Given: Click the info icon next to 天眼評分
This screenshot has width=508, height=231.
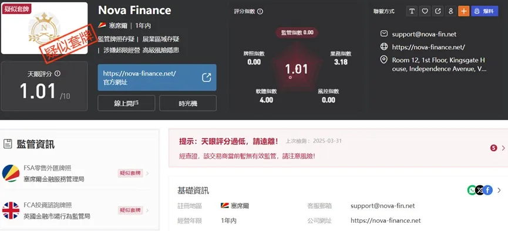Looking at the screenshot, I should pyautogui.click(x=58, y=74).
